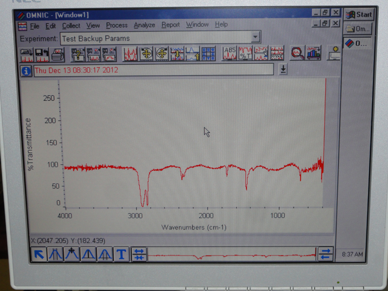
Task: Open the Analyze menu
Action: coord(144,25)
